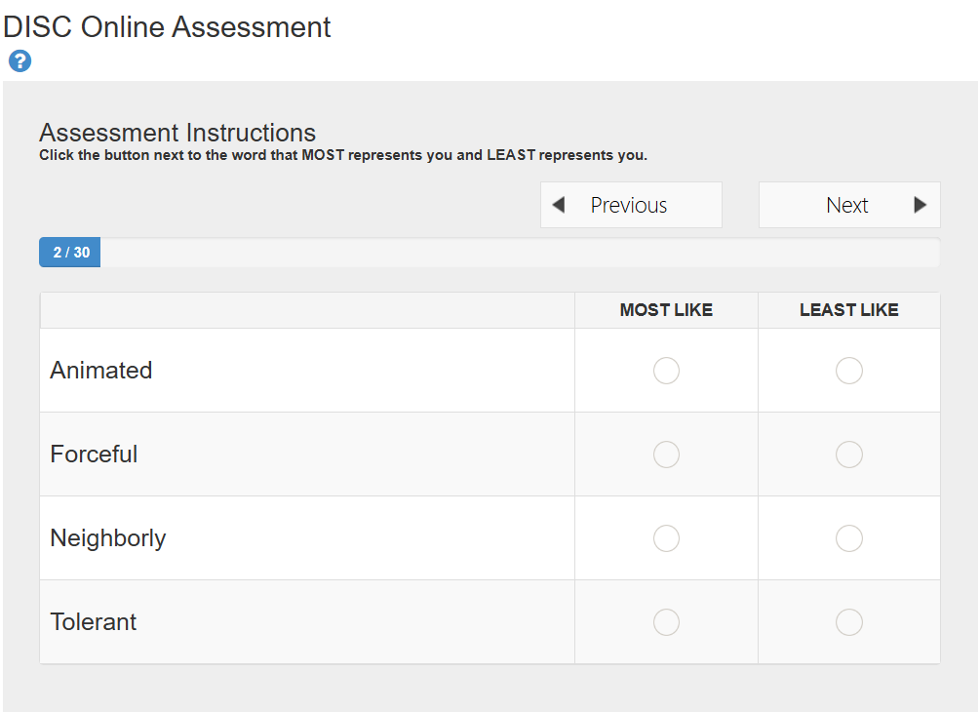
Task: Click the Neighborly word label
Action: point(108,538)
